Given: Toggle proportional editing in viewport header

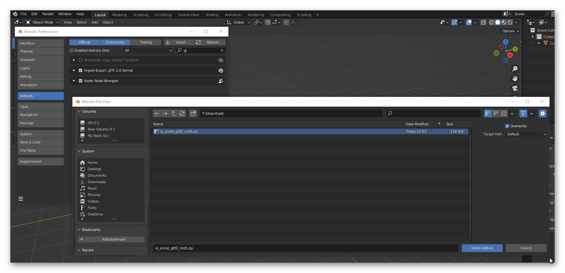Looking at the screenshot, I should coord(286,22).
